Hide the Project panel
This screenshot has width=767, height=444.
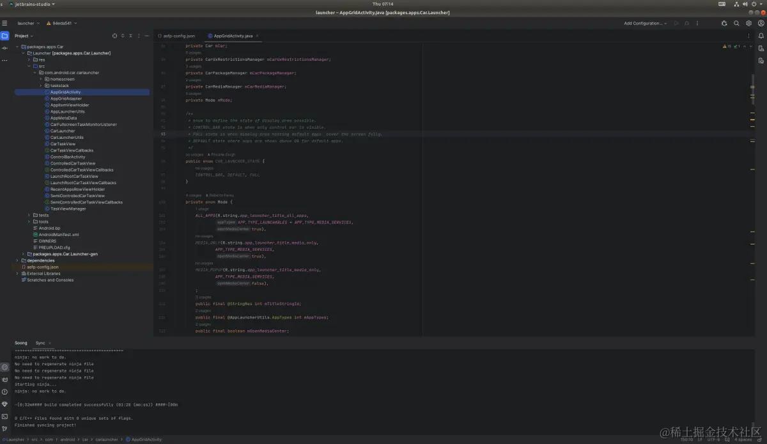pos(148,36)
